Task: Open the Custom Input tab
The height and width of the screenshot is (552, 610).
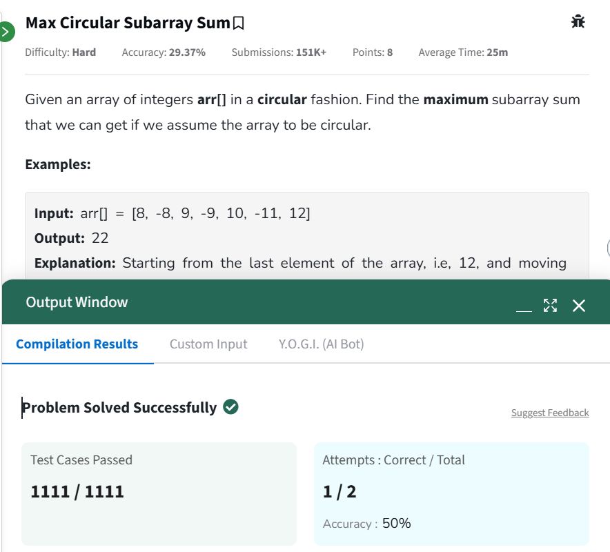Action: click(x=208, y=344)
